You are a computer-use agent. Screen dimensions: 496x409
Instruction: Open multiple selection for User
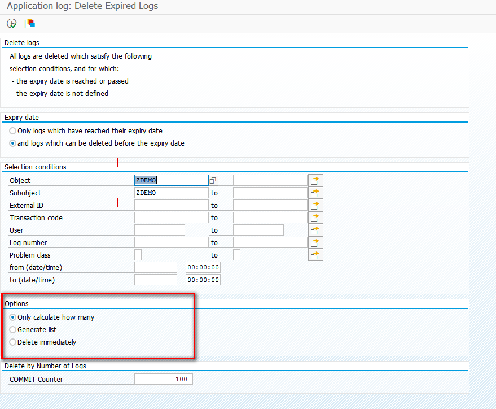tap(315, 229)
